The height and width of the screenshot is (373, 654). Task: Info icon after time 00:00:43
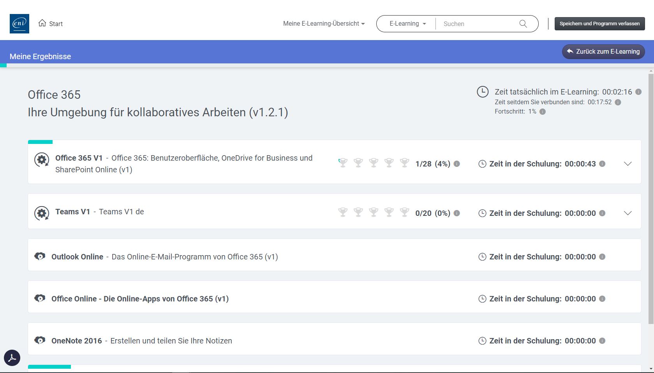(x=602, y=164)
